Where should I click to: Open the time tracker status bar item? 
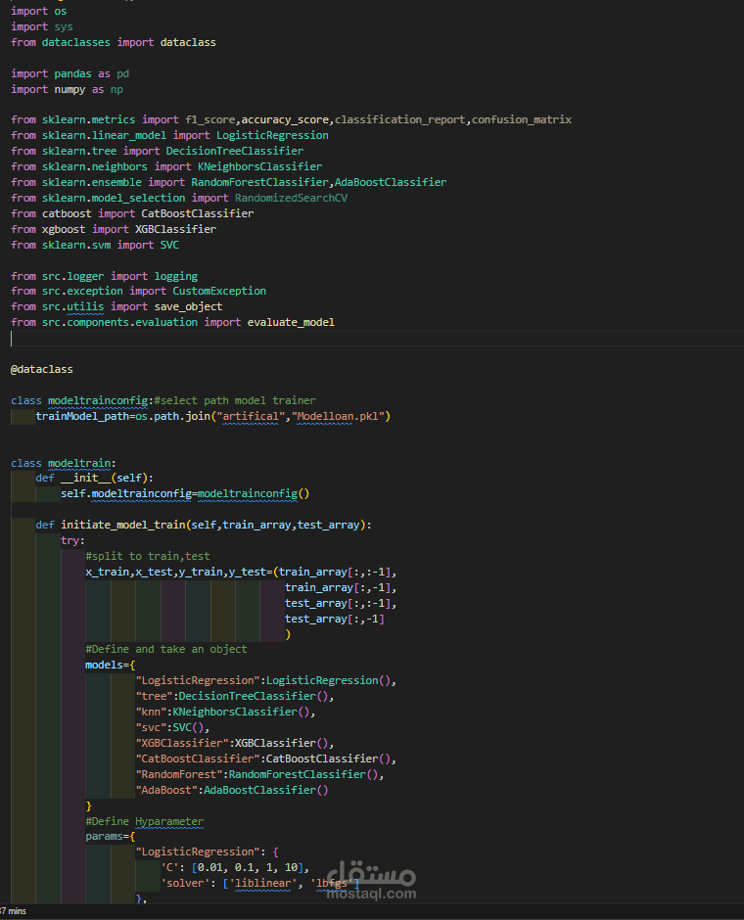coord(13,911)
